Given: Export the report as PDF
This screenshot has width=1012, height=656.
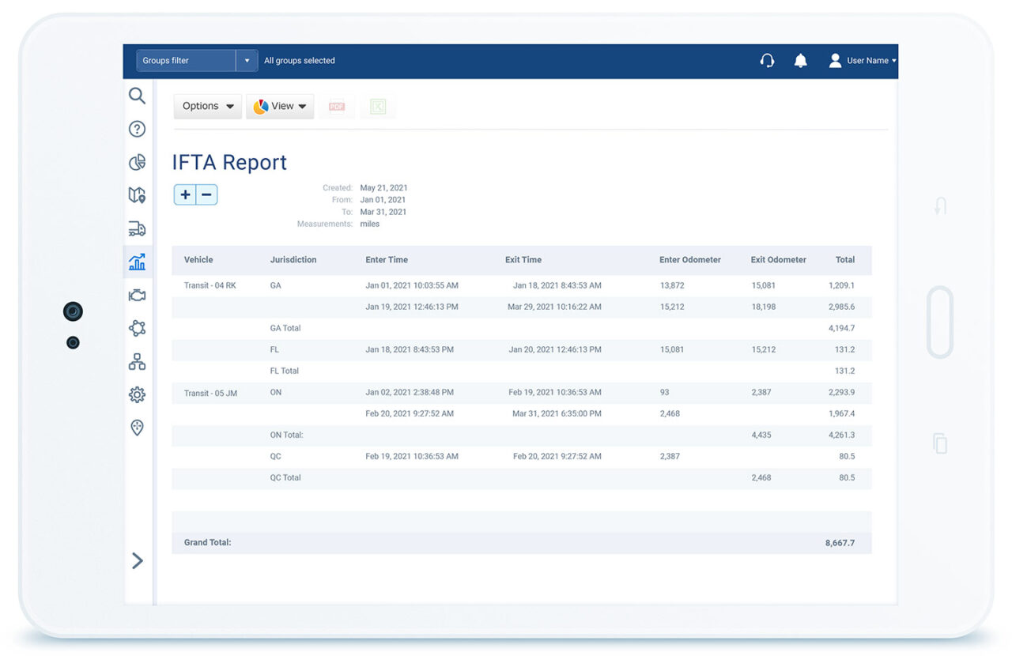Looking at the screenshot, I should click(x=337, y=106).
